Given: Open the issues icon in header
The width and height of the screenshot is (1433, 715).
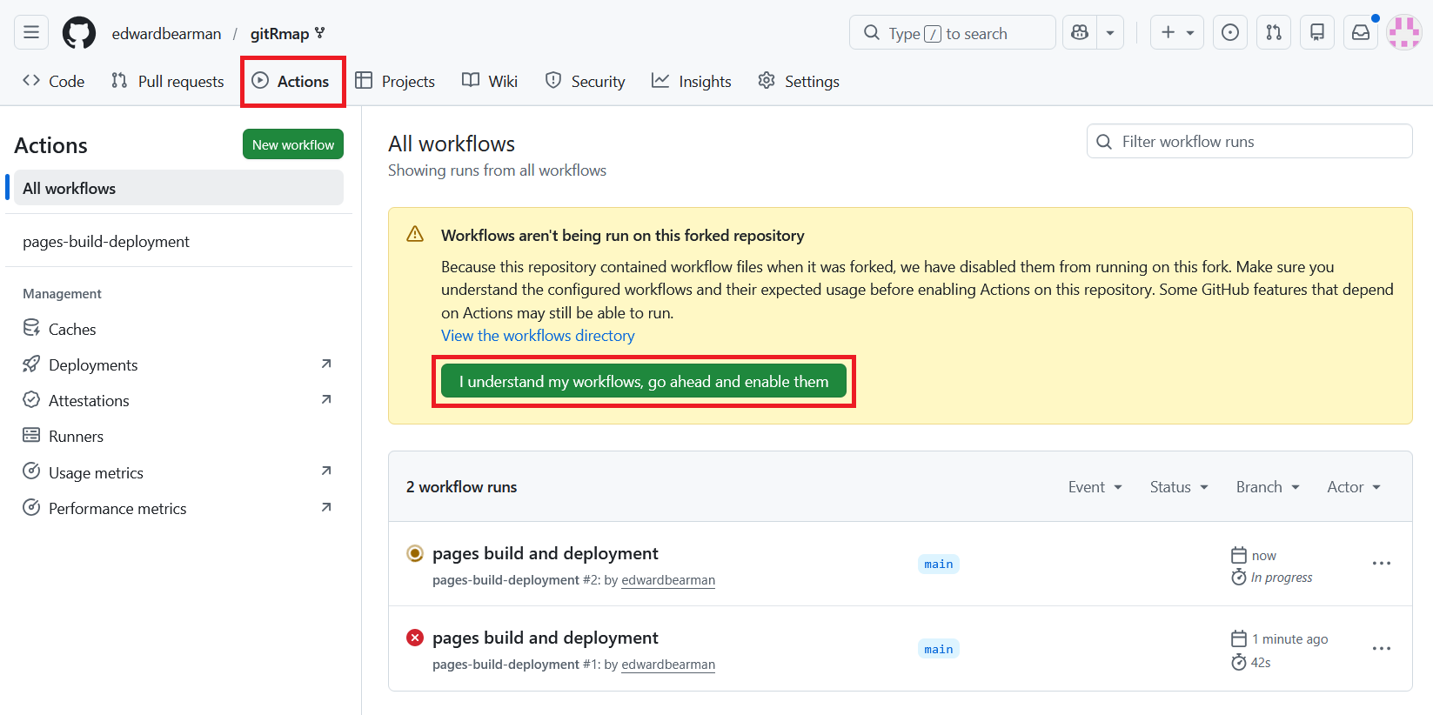Looking at the screenshot, I should (1229, 33).
